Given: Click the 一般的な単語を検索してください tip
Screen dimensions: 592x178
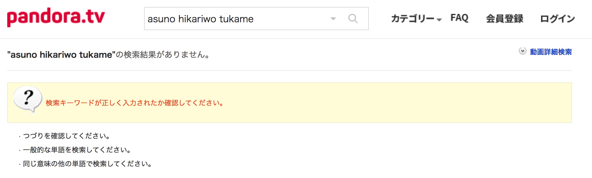Looking at the screenshot, I should pos(77,150).
